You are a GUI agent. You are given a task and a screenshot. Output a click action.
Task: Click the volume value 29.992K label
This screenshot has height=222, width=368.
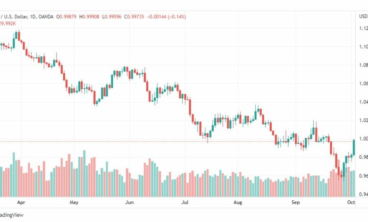(8, 24)
